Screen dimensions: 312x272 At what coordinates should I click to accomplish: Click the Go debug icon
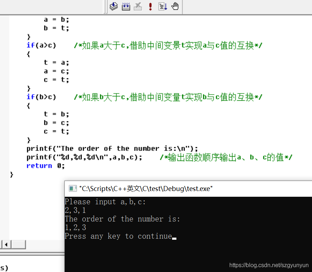coord(163,6)
